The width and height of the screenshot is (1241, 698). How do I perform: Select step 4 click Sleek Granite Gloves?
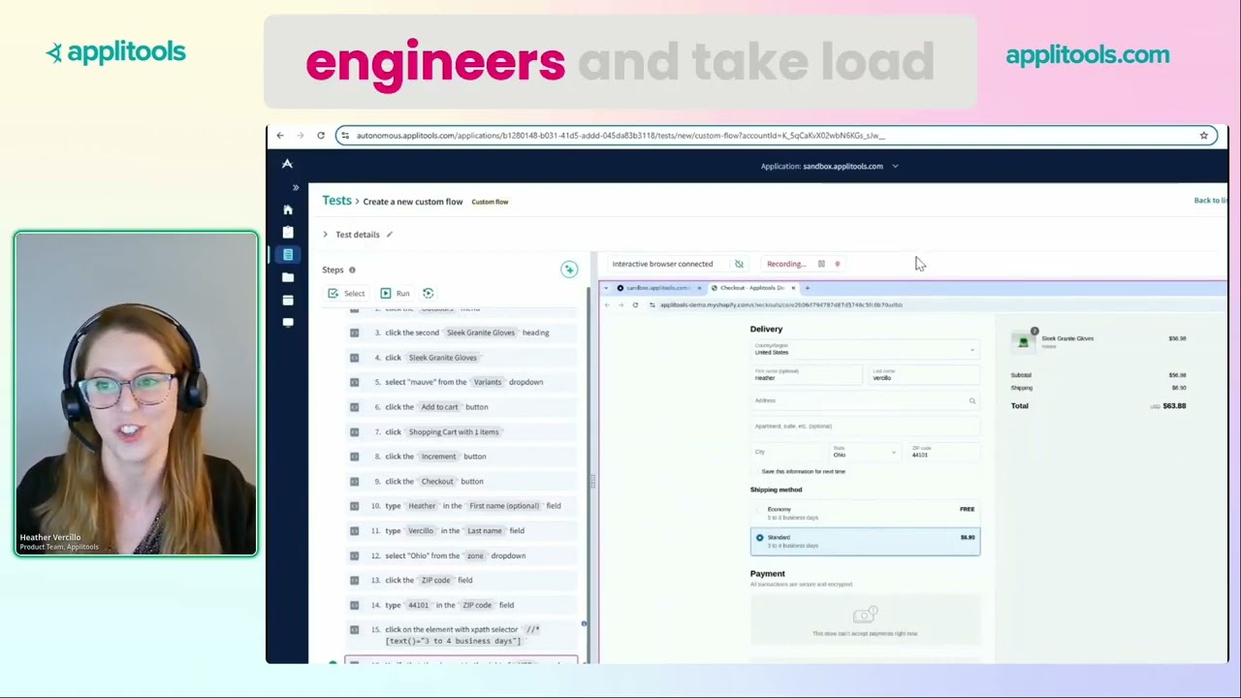[x=461, y=358]
